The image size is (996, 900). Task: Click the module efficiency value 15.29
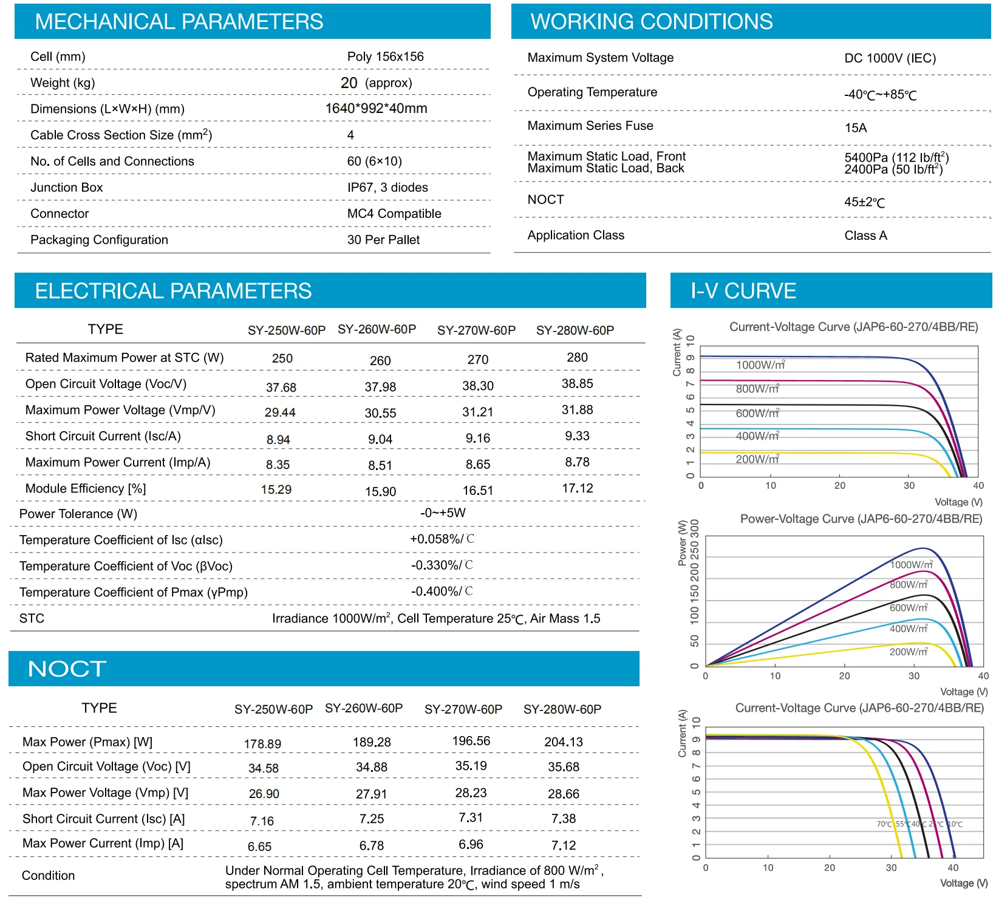[276, 489]
